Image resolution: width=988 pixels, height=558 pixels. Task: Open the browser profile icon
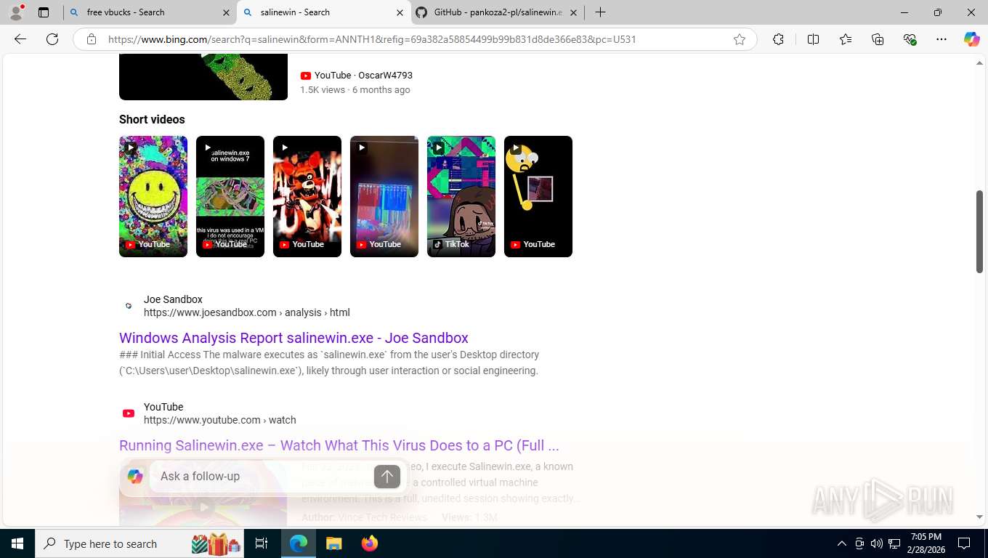tap(16, 12)
